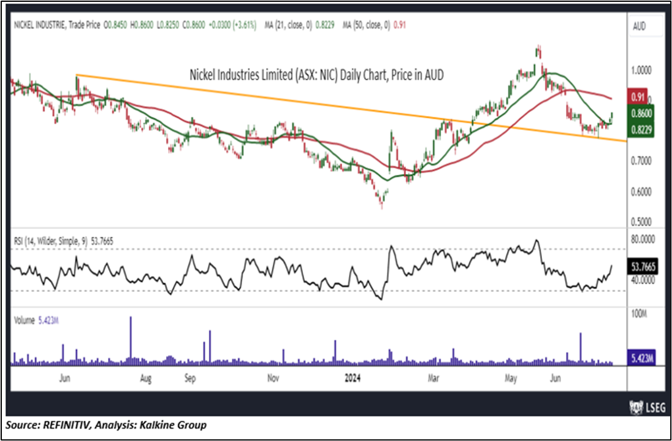This screenshot has width=672, height=441.
Task: Select the open price O0.8450
Action: [115, 25]
